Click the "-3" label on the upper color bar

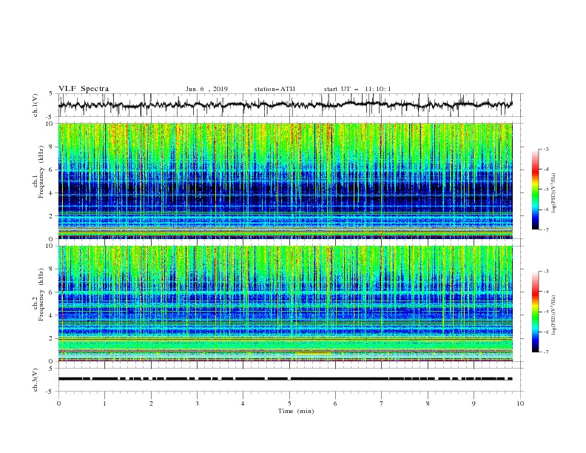point(546,149)
